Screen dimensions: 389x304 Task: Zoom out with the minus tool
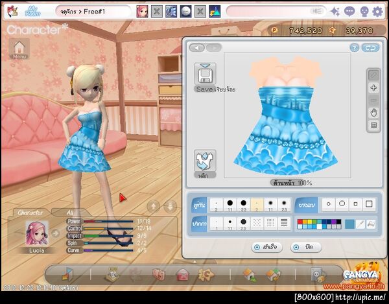[x=373, y=100]
